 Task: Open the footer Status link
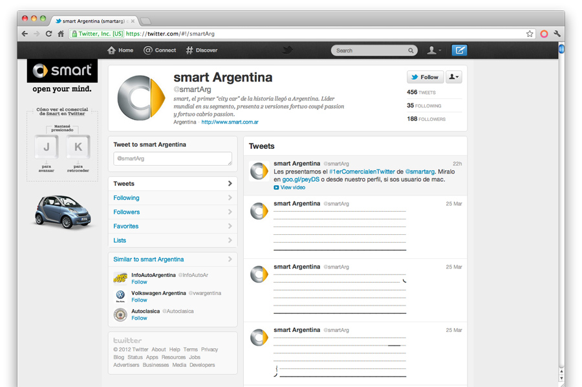pos(135,357)
